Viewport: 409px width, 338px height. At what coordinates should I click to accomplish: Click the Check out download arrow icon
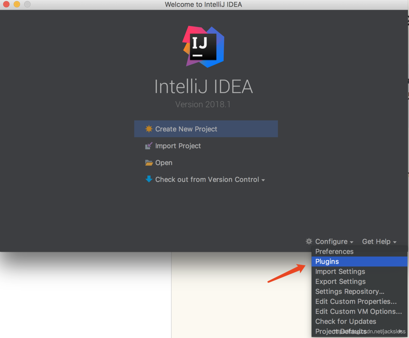point(149,179)
